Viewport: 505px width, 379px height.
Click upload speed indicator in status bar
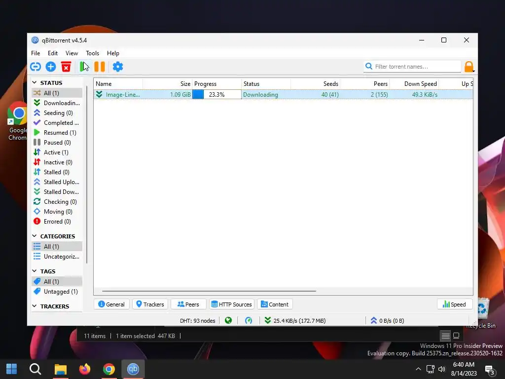(x=388, y=321)
